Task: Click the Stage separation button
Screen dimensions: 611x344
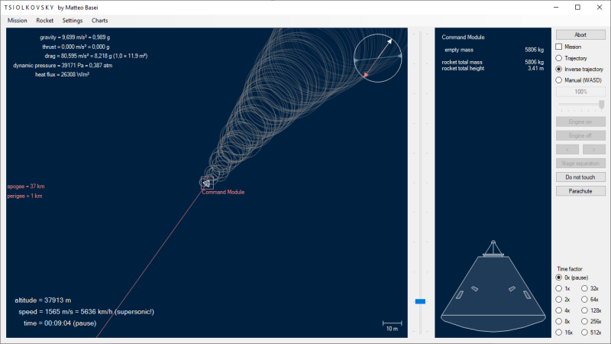Action: coord(580,163)
